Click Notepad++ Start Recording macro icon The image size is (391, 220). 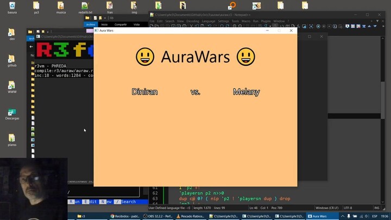(x=318, y=26)
